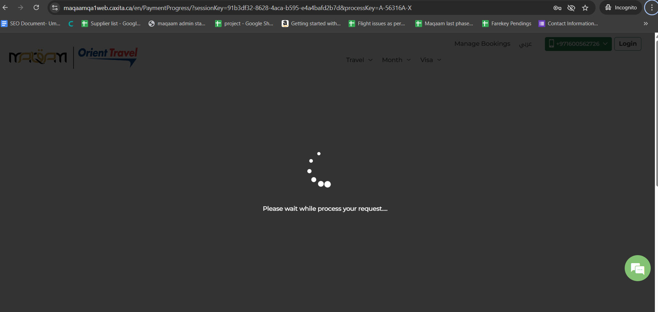Expand the Visa dropdown menu
Image resolution: width=658 pixels, height=312 pixels.
point(430,60)
